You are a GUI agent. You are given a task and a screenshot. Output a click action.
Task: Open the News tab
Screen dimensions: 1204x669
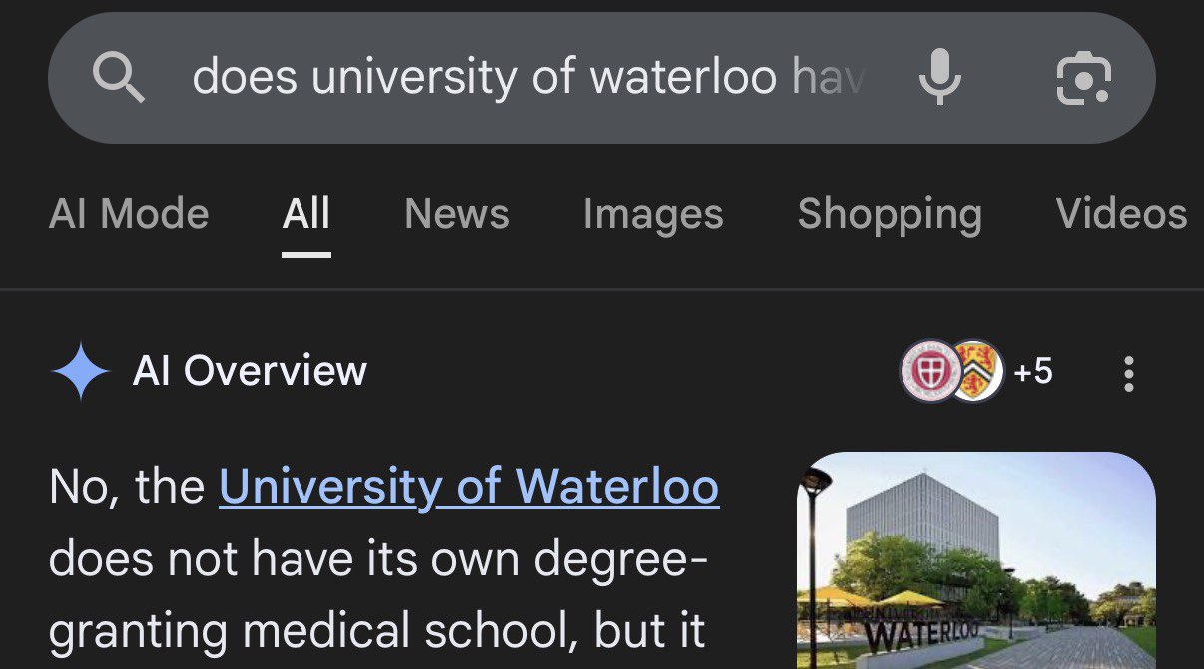tap(456, 214)
